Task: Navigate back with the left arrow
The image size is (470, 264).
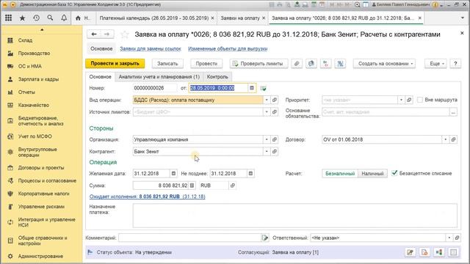Action: [94, 34]
